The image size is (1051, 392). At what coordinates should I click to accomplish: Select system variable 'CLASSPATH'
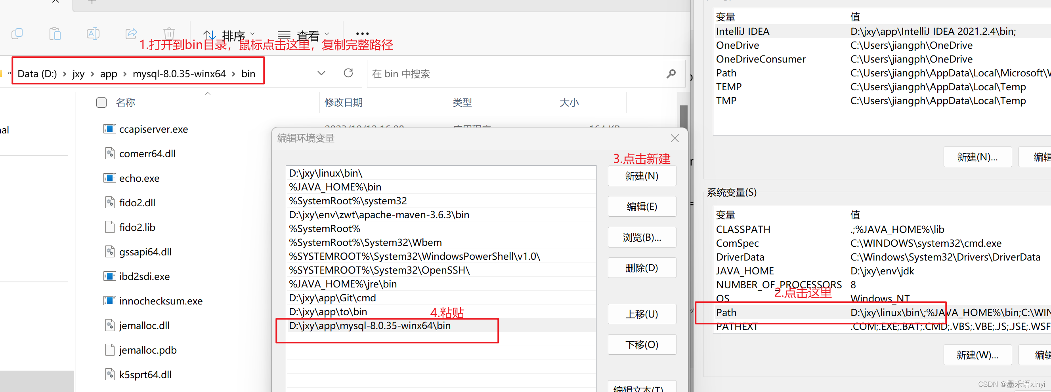click(883, 229)
